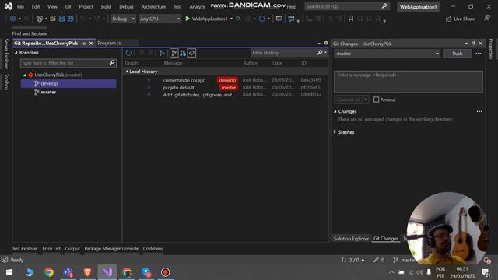Collapse the Changes section

[335, 111]
